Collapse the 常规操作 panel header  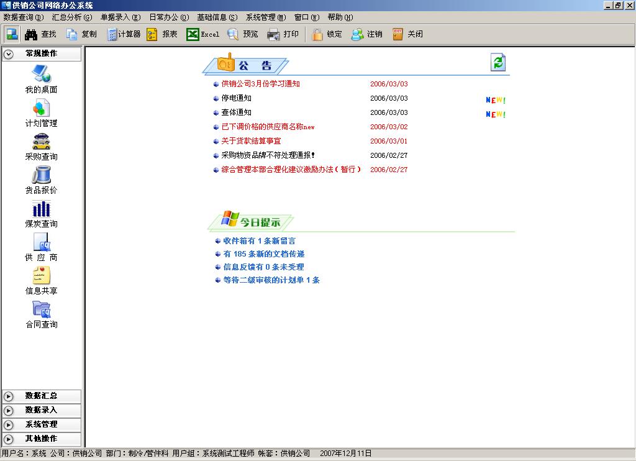41,54
